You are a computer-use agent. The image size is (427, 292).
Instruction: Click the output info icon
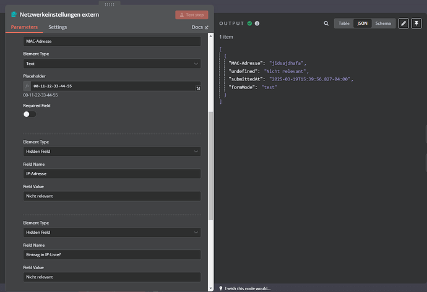[257, 24]
